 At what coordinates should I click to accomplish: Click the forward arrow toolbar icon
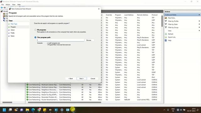coord(5,8)
